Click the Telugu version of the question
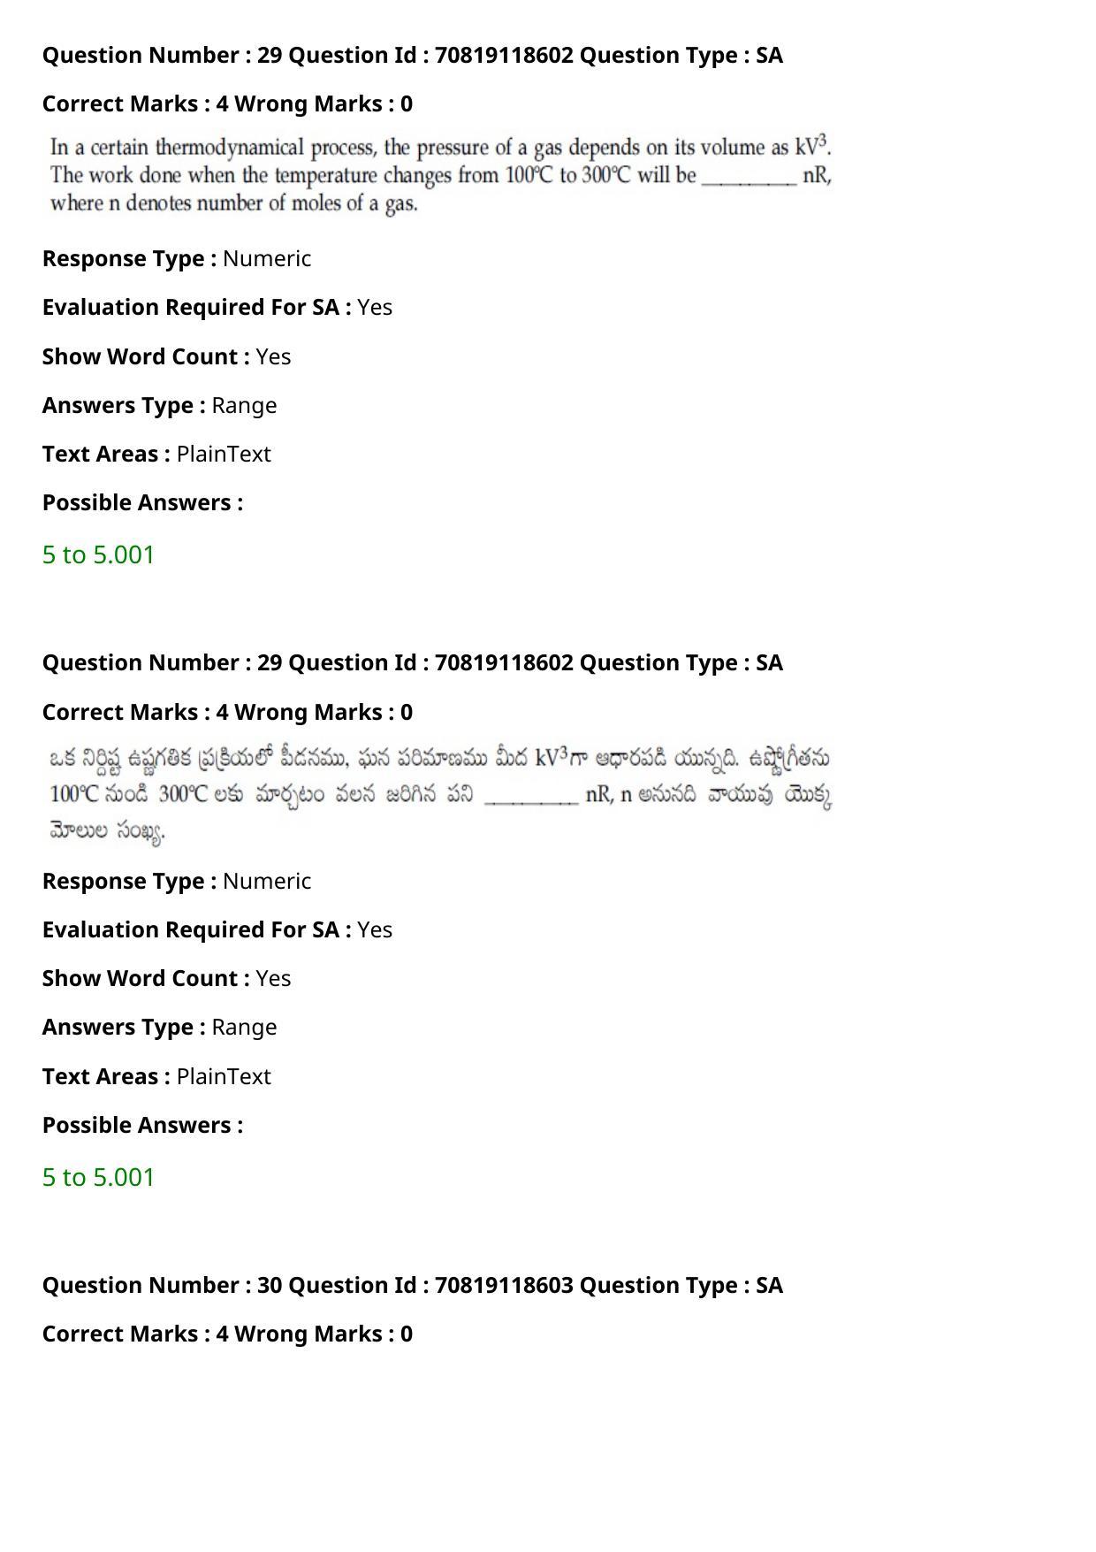Viewport: 1096px width, 1552px height. (440, 794)
